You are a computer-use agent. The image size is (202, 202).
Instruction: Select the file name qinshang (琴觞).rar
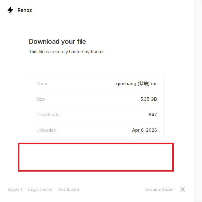point(136,84)
